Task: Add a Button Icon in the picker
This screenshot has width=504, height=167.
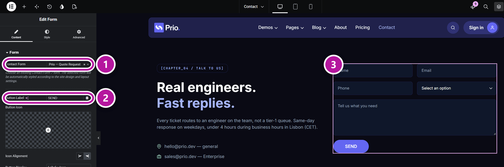Action: (48, 130)
